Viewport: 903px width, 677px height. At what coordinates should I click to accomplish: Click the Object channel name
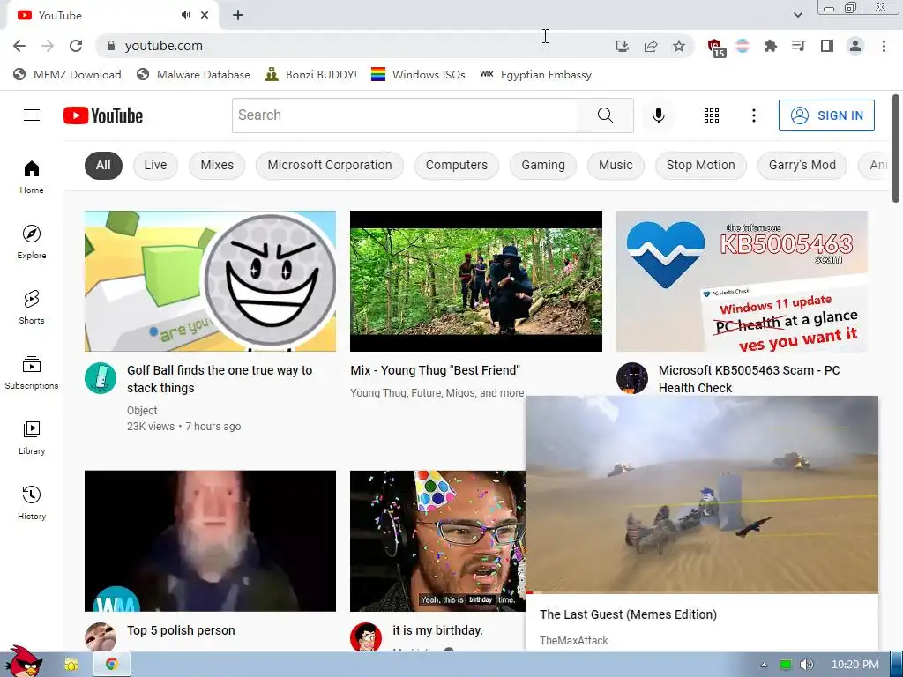tap(142, 411)
